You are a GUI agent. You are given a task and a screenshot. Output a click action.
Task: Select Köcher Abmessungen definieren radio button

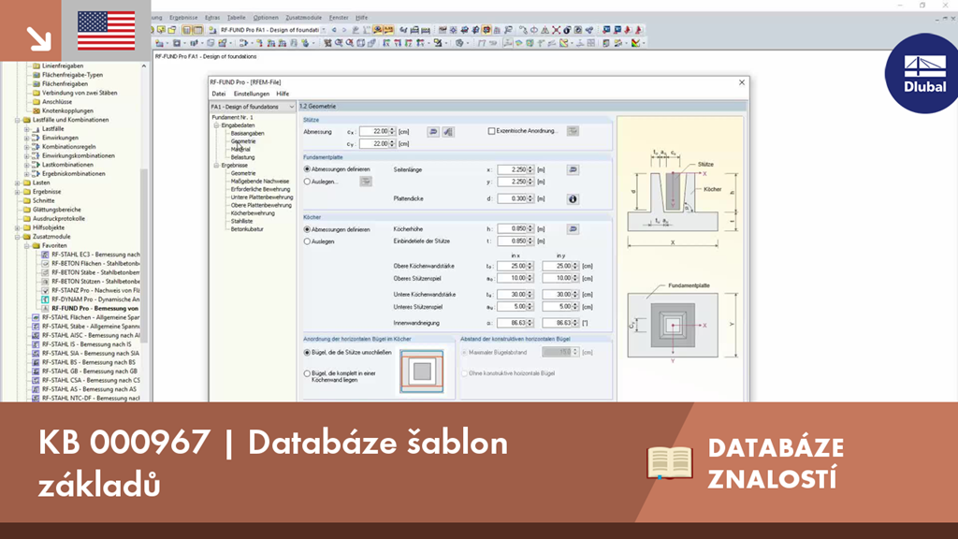pos(307,229)
